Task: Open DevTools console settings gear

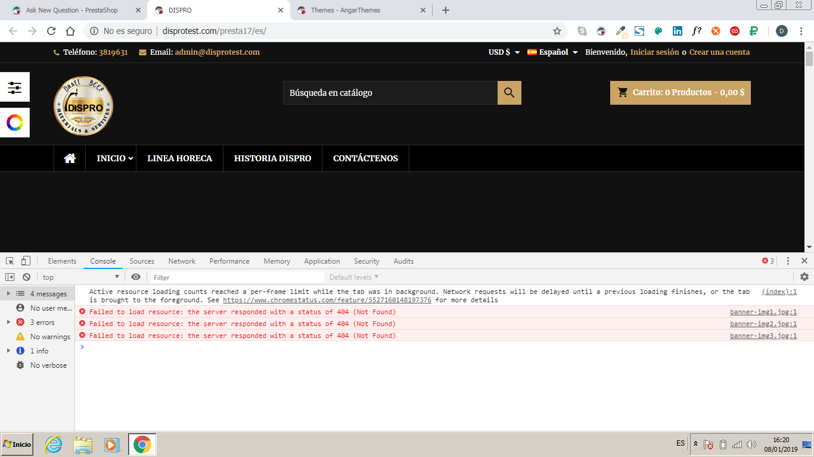Action: click(x=804, y=277)
